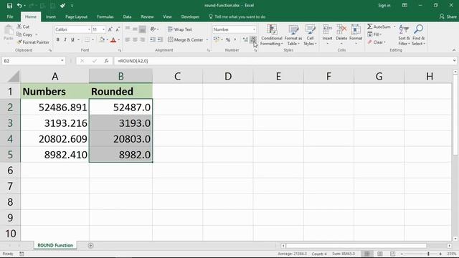Click the Save icon in the quick access toolbar
Image resolution: width=459 pixels, height=258 pixels.
click(9, 6)
